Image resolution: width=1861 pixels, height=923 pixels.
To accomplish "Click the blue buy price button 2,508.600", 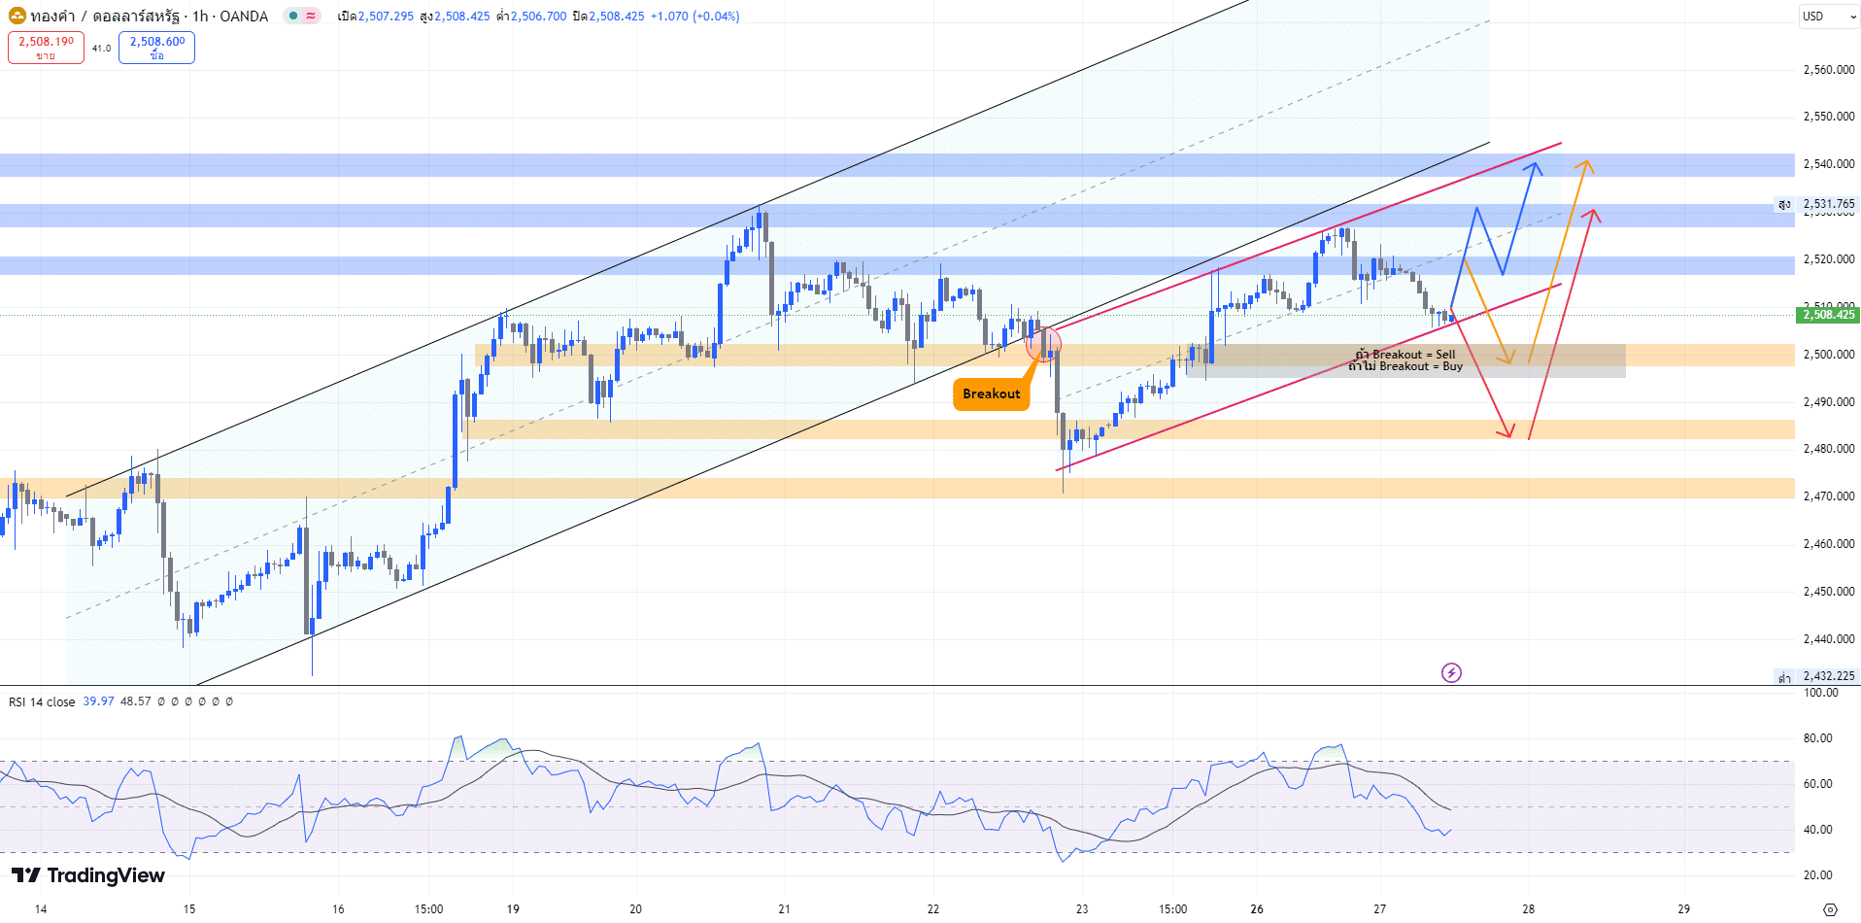I will point(156,48).
